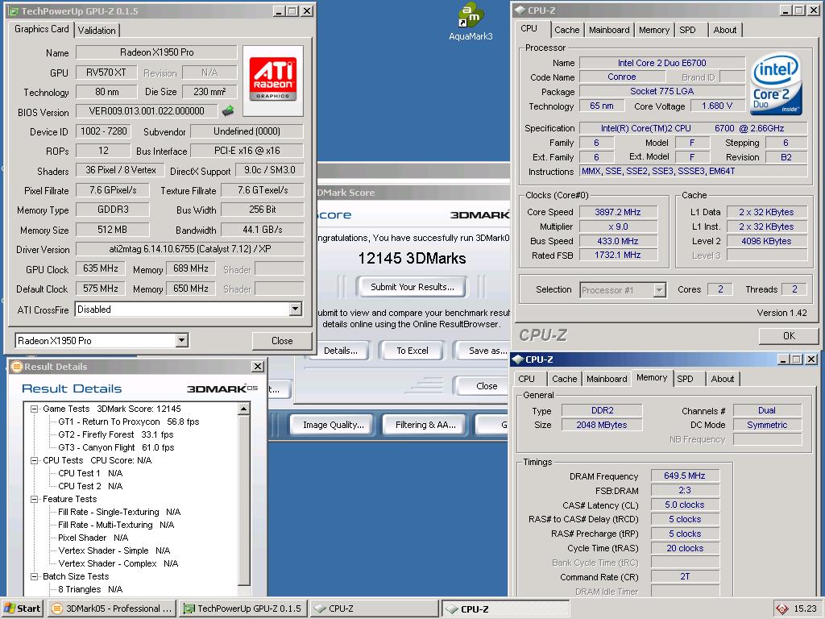Open the Memory tab in upper CPU-Z

click(x=654, y=30)
